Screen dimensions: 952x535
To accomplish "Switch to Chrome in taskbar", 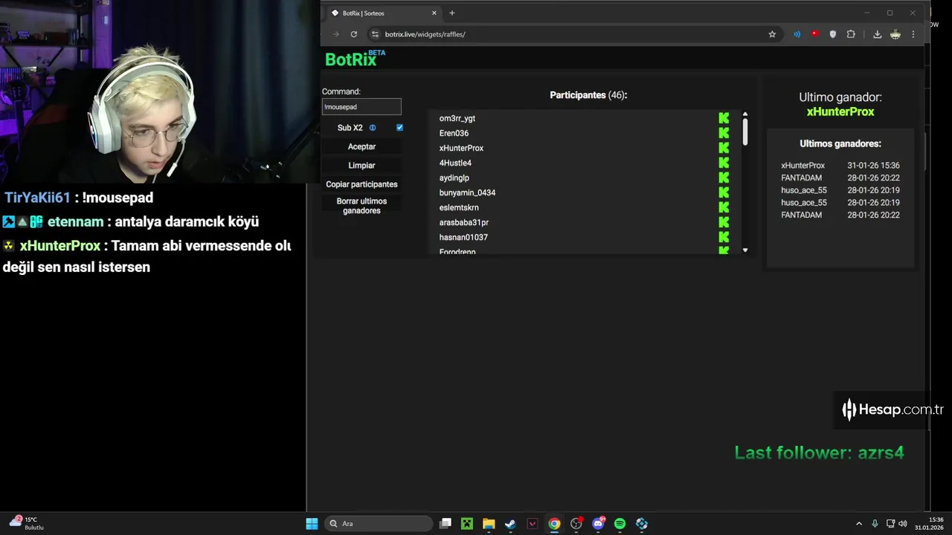I will [554, 524].
